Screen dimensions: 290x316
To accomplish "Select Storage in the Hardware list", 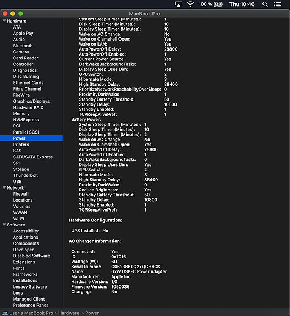I will [x=21, y=169].
